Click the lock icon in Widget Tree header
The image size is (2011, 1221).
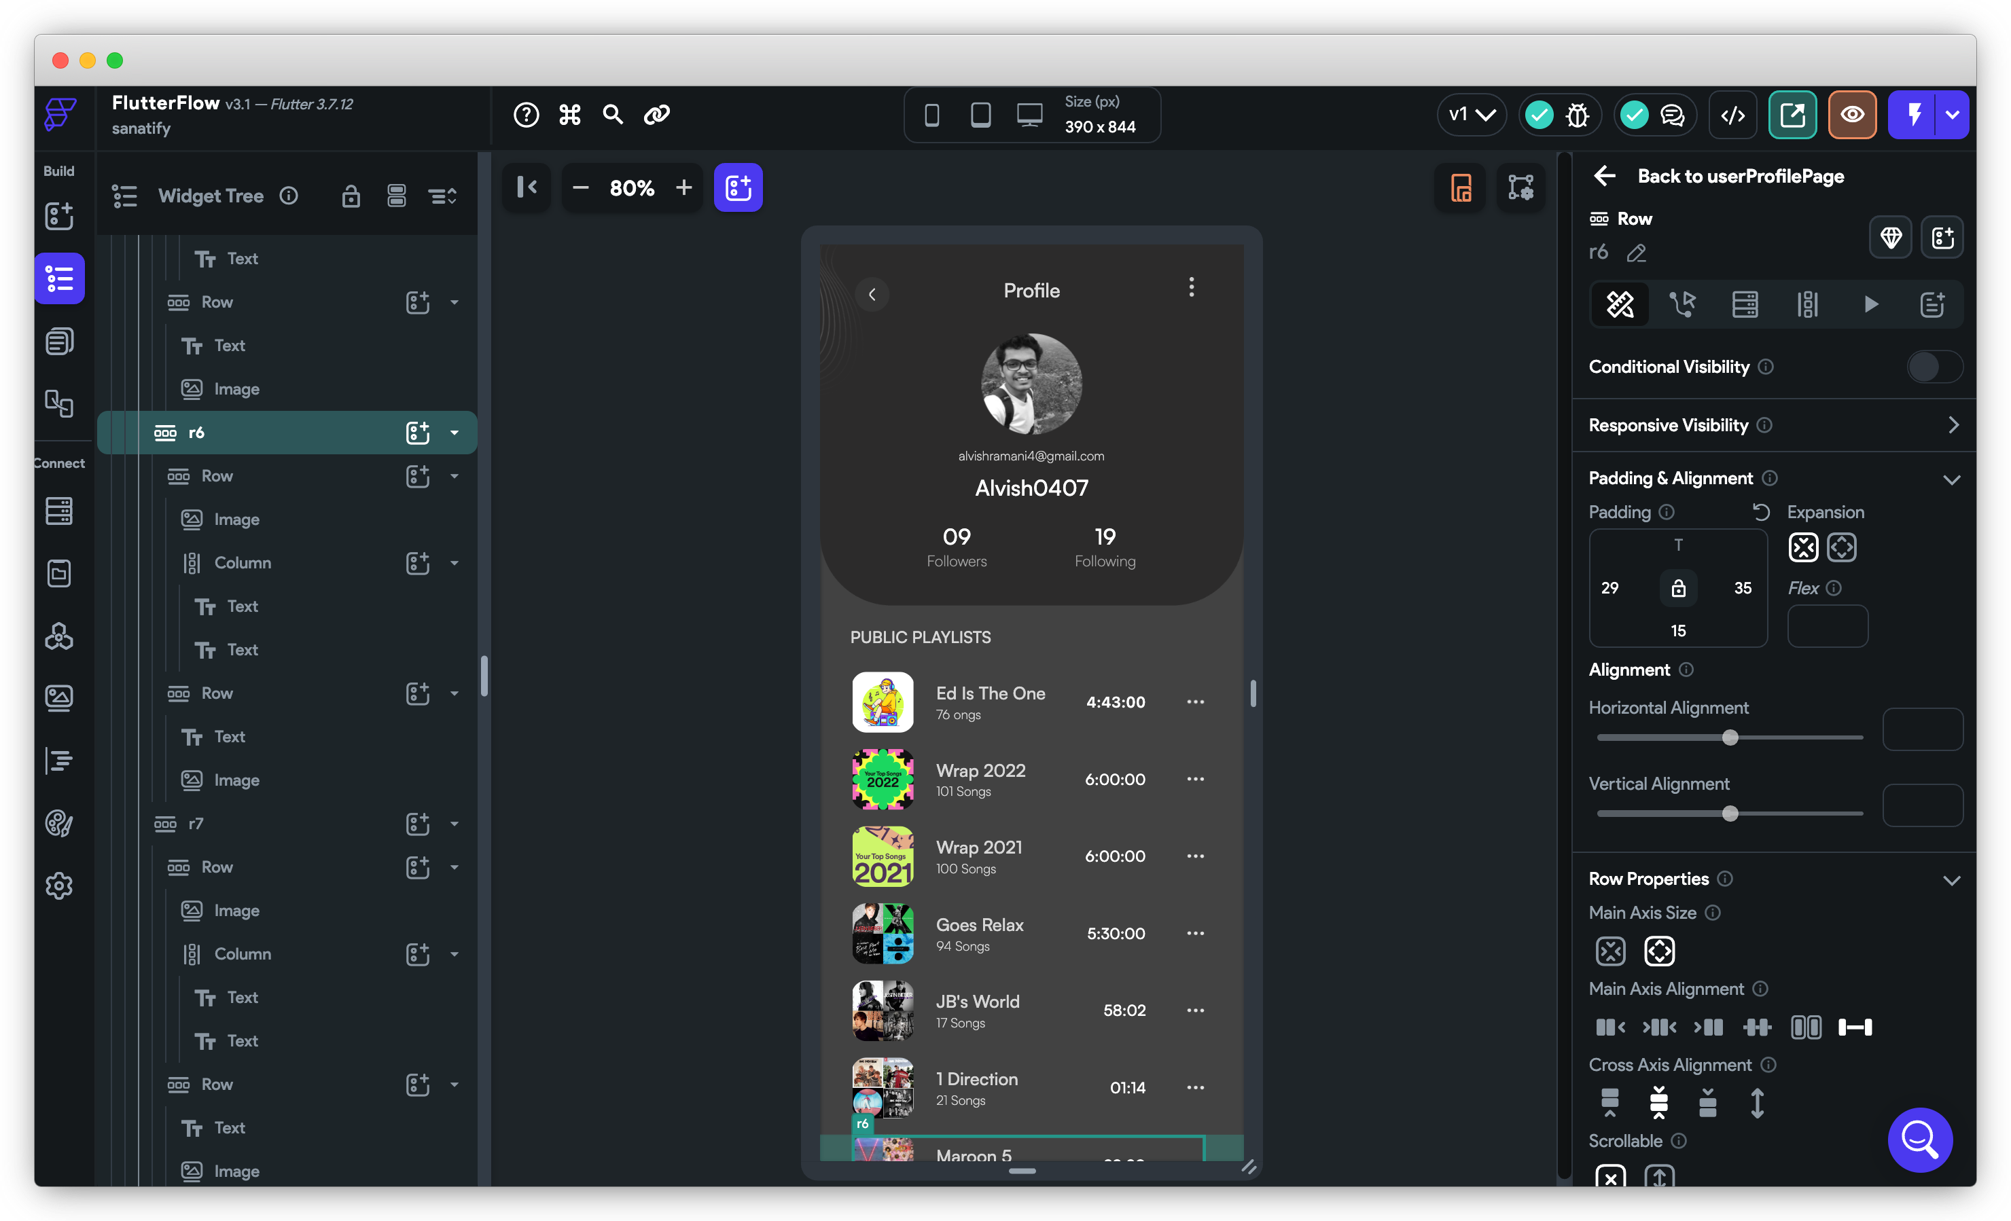click(351, 196)
